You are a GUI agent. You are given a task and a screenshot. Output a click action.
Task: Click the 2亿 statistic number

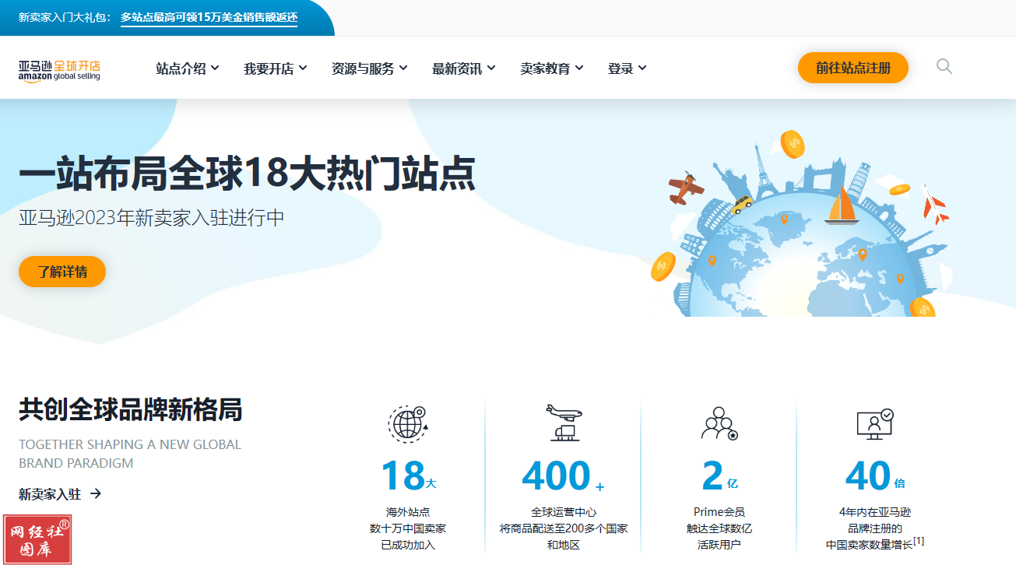pos(719,476)
